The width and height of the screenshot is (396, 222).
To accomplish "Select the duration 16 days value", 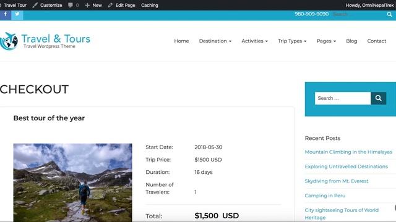I will (x=204, y=172).
